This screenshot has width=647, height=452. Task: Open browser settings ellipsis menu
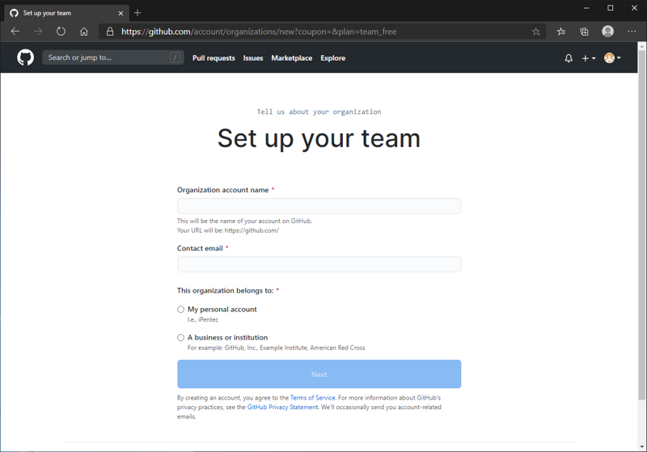(632, 32)
